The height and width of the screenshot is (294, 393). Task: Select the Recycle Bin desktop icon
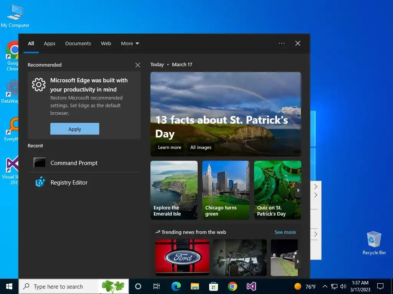pos(374,243)
